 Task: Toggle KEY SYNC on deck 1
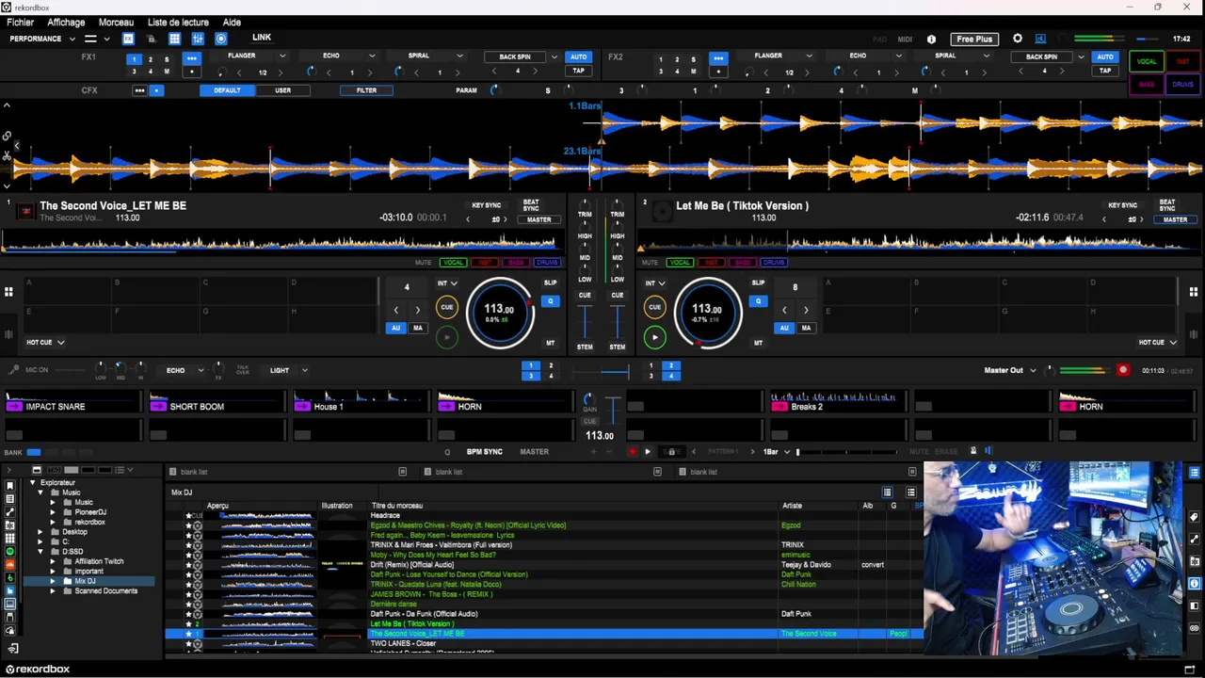tap(486, 205)
